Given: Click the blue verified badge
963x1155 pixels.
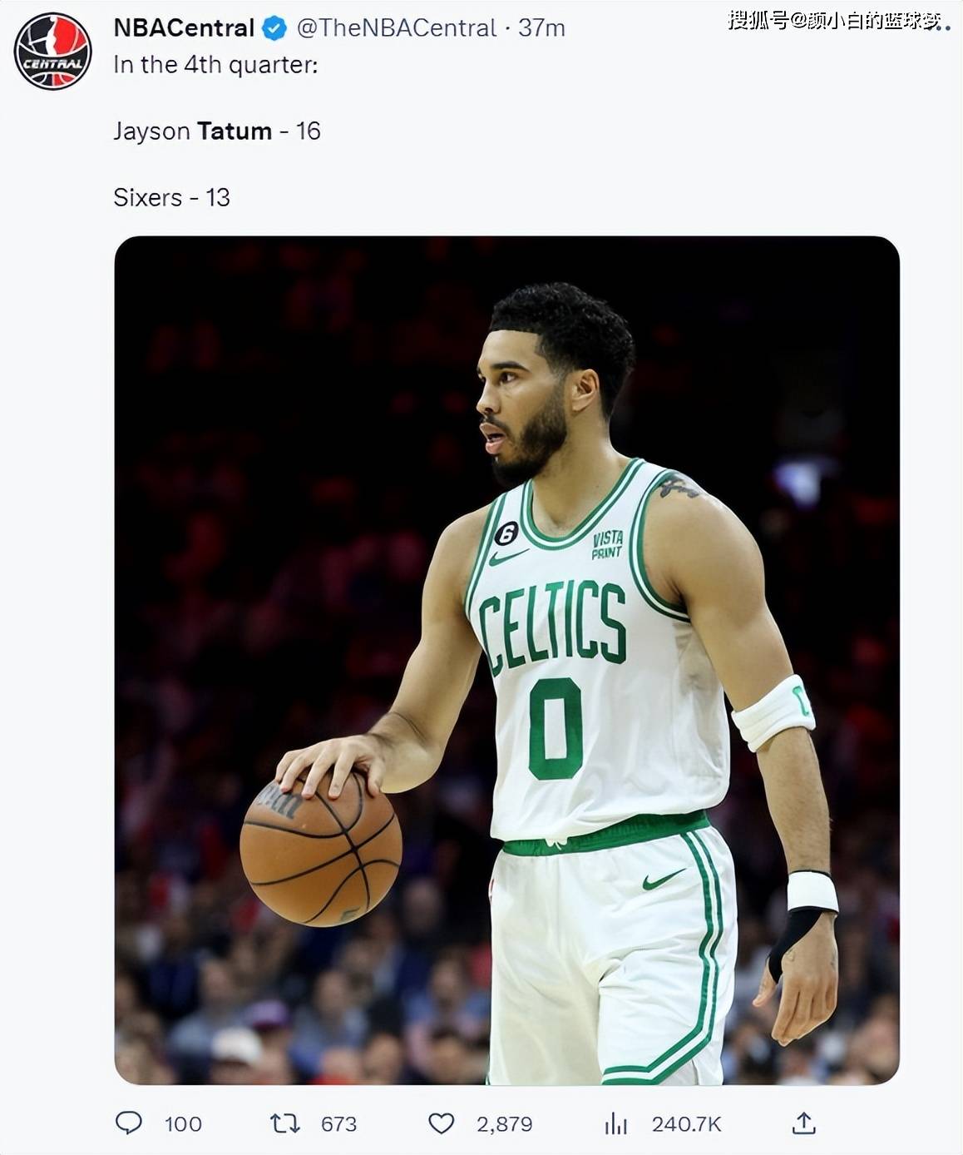Looking at the screenshot, I should click(x=274, y=28).
